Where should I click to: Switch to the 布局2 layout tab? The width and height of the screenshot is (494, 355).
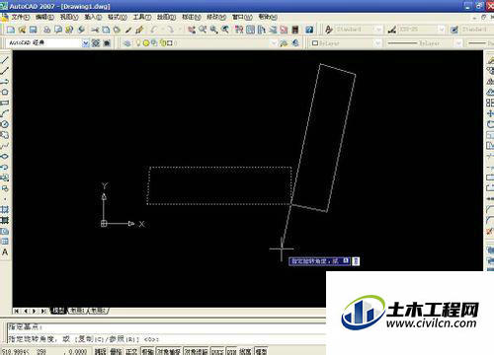98,311
